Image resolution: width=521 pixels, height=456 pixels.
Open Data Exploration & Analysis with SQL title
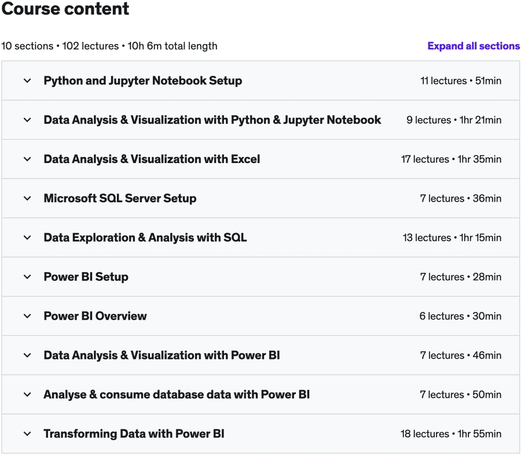tap(145, 238)
